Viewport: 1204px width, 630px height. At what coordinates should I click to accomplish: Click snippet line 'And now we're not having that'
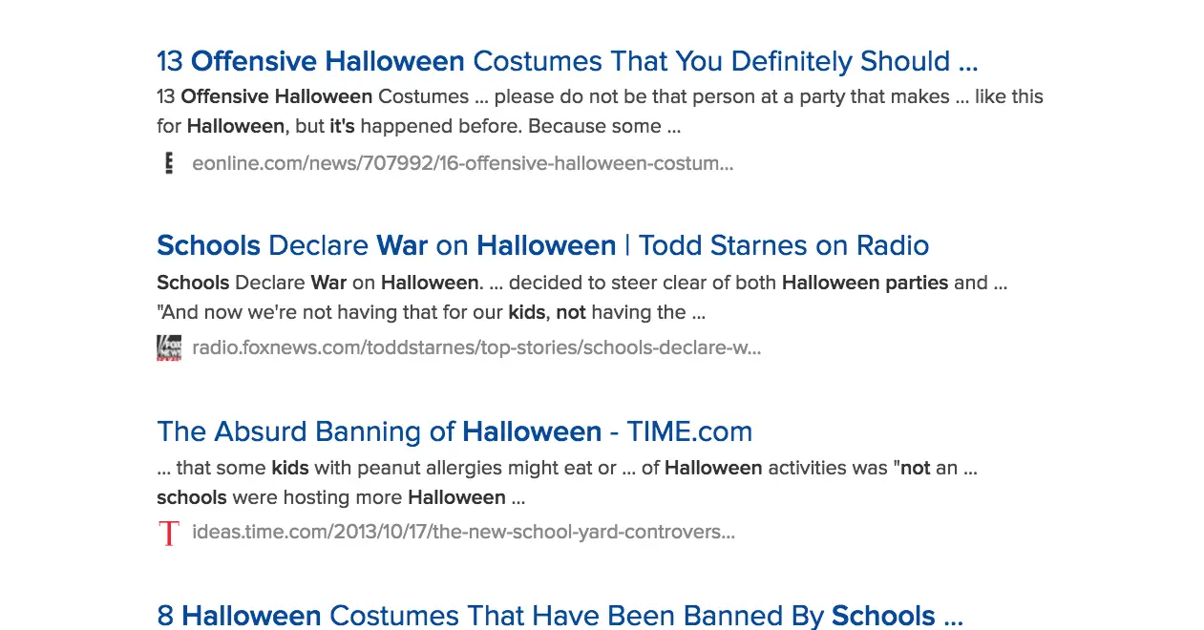(431, 312)
